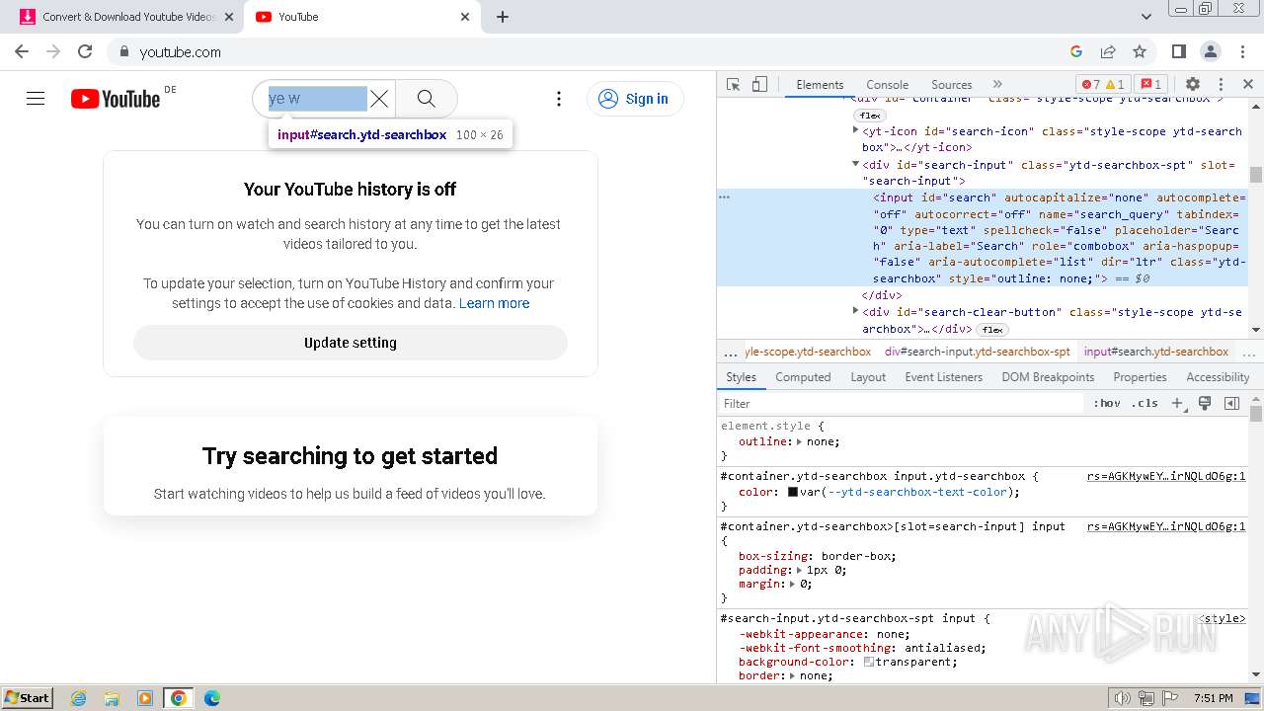The width and height of the screenshot is (1264, 711).
Task: Add a new style rule with plus icon
Action: [1177, 403]
